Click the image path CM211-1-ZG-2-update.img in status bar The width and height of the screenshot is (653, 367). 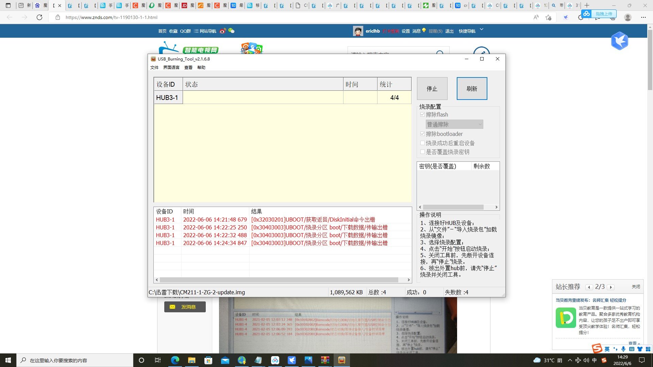click(197, 292)
